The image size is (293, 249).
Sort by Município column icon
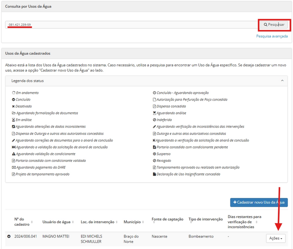tap(144, 222)
